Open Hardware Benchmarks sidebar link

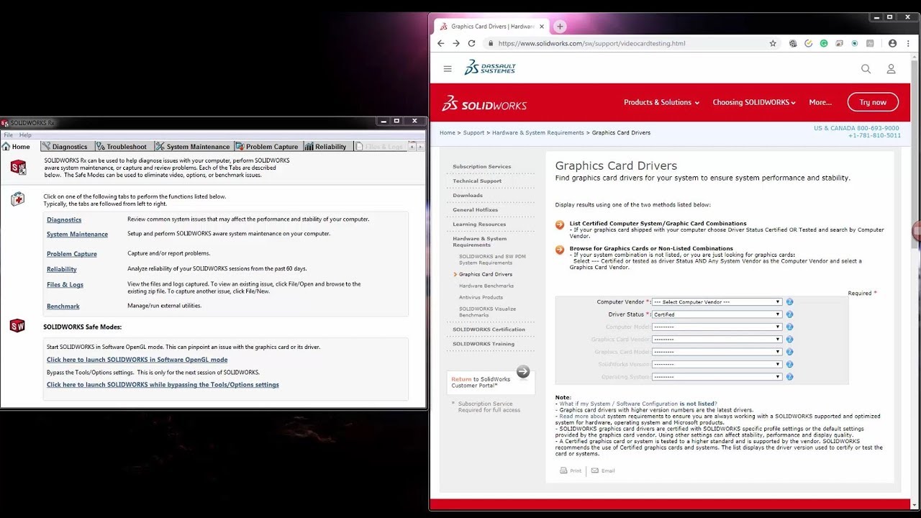(x=486, y=286)
